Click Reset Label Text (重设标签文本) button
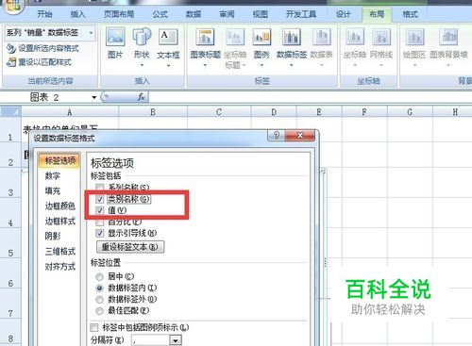This screenshot has width=472, height=346. point(130,247)
